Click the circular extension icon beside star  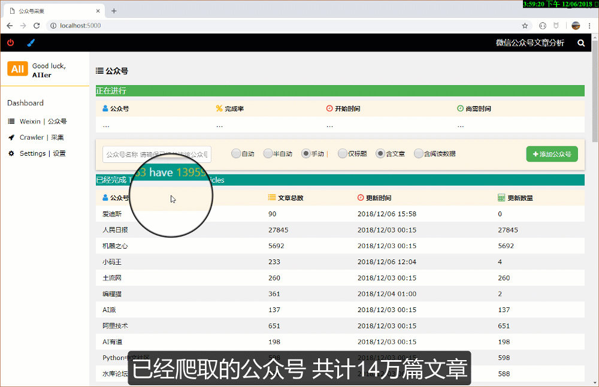click(543, 26)
